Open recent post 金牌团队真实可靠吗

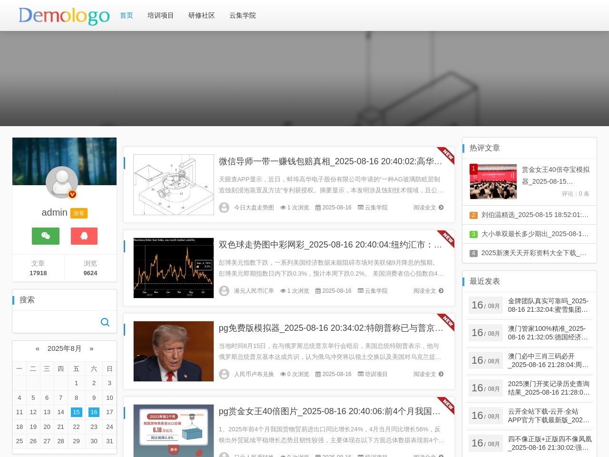pos(549,305)
